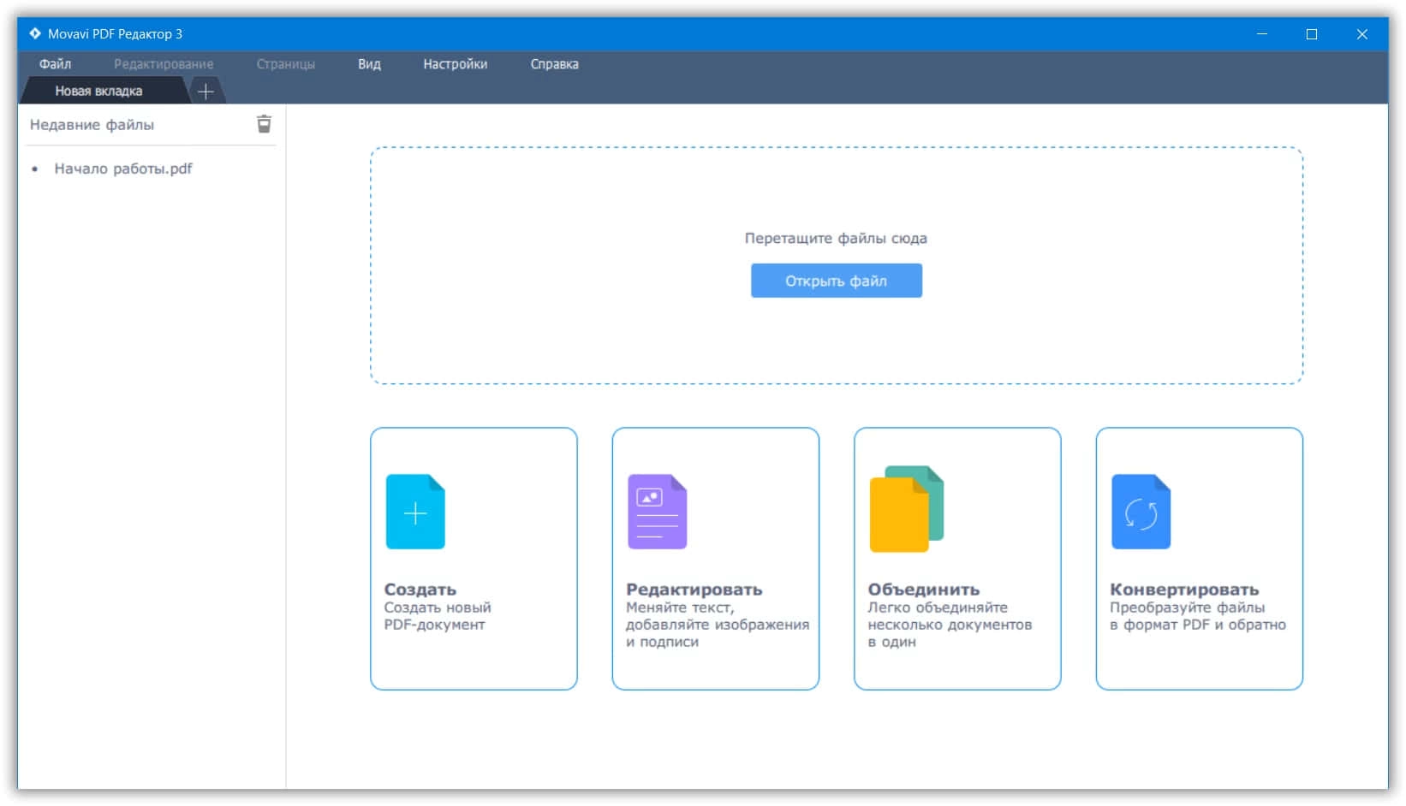Click the trash icon to clear recent files
The height and width of the screenshot is (806, 1406).
265,124
